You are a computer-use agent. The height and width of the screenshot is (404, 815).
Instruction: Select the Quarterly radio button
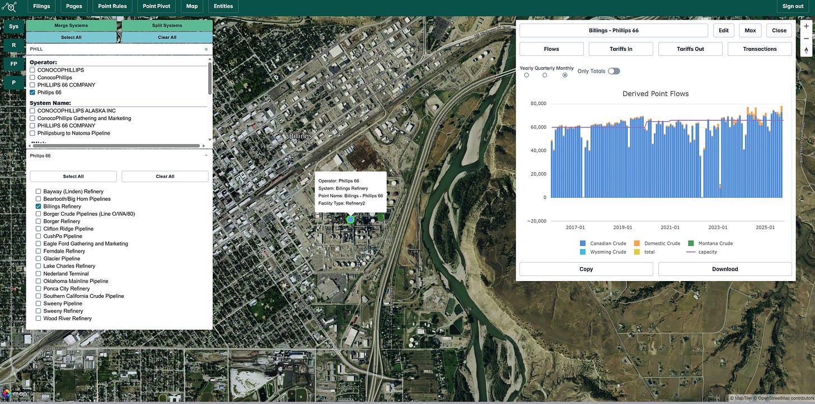point(545,75)
